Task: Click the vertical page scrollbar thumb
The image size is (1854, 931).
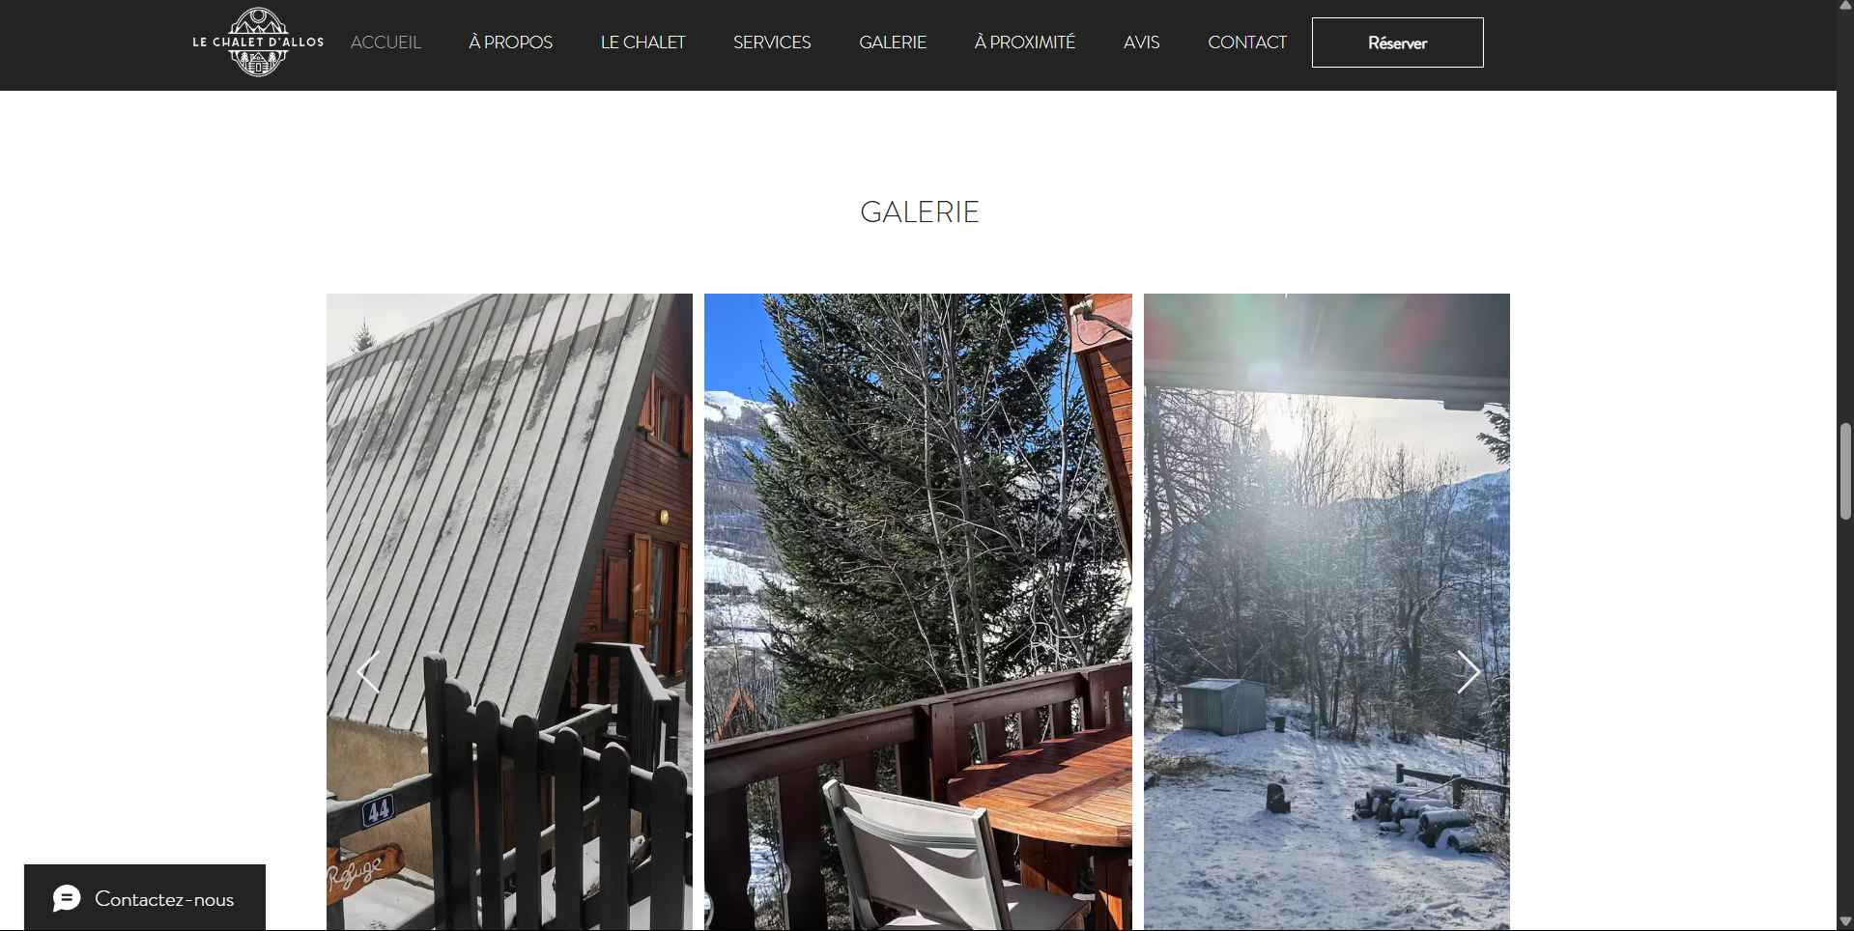Action: [1845, 471]
